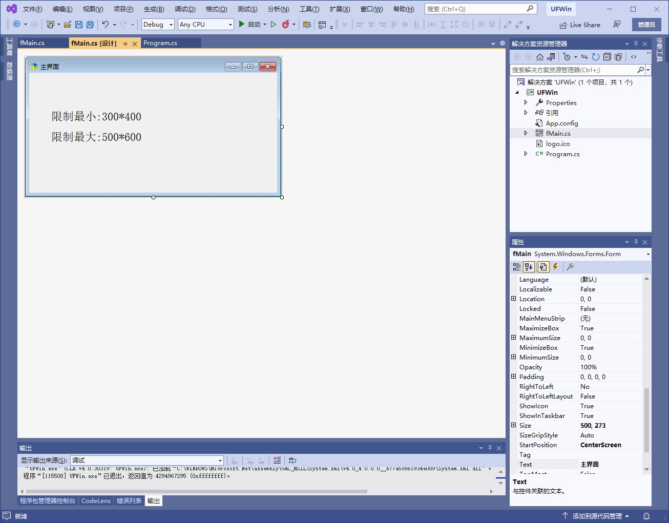The image size is (669, 523).
Task: Pin the fMain.cs design tab
Action: point(125,44)
